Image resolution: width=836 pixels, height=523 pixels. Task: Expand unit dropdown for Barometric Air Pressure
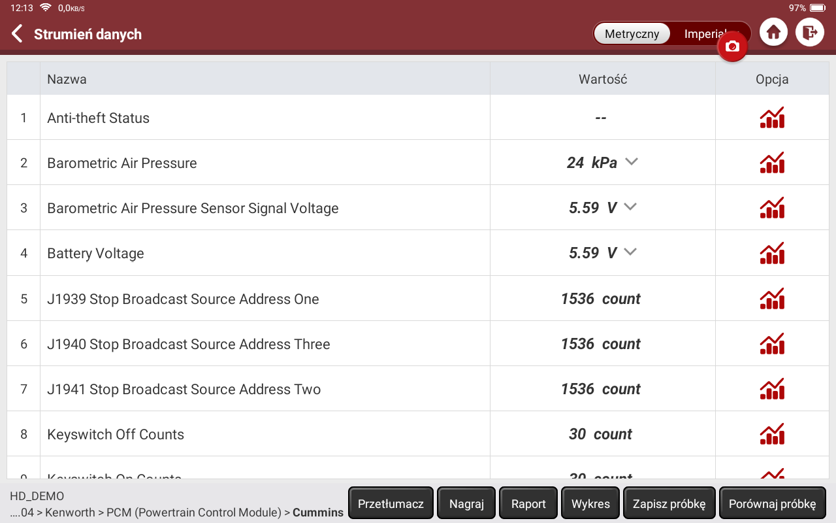coord(631,162)
